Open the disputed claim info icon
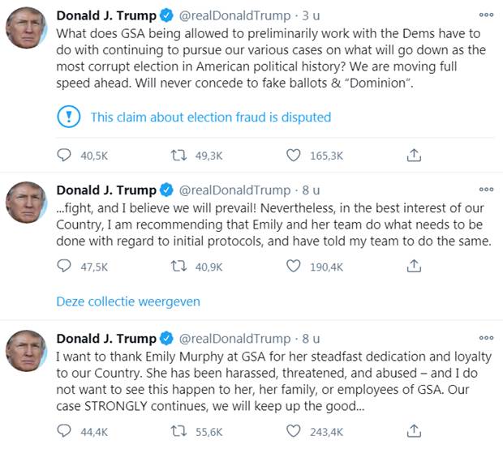Screen dimensions: 503x453 pyautogui.click(x=69, y=117)
